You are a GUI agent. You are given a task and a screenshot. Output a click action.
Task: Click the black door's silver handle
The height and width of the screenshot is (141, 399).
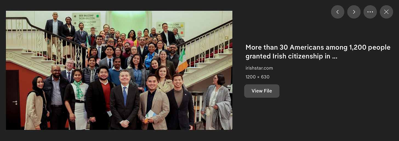click(15, 102)
